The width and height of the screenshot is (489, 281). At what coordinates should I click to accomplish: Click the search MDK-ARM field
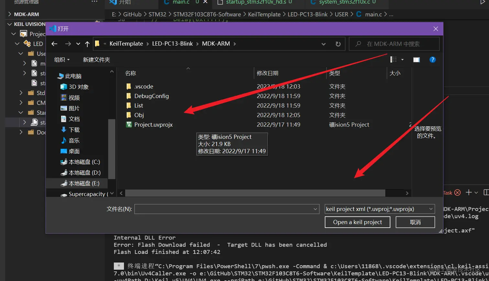(x=394, y=44)
